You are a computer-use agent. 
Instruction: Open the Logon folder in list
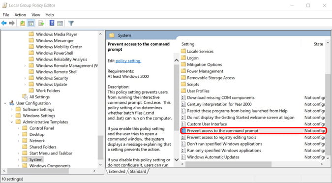coord(193,58)
